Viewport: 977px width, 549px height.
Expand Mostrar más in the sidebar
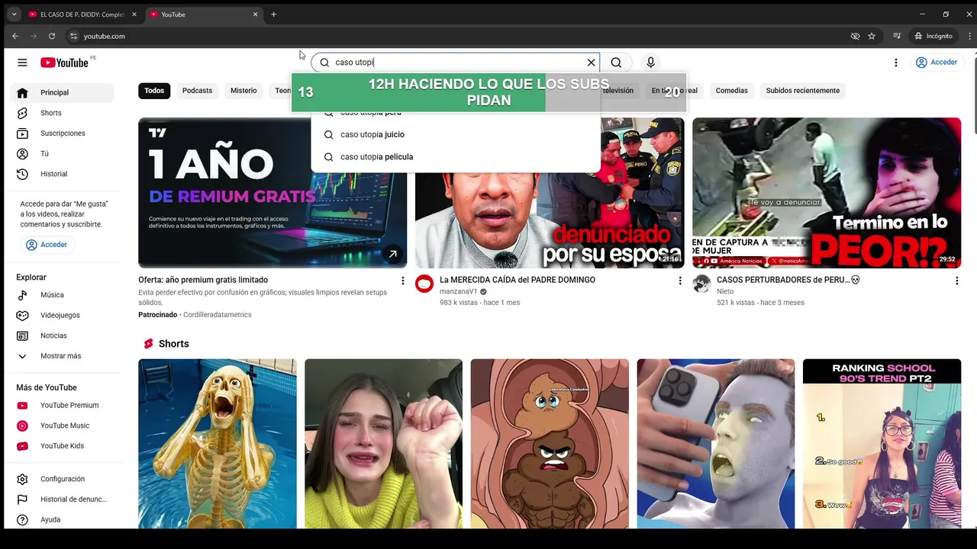[63, 356]
